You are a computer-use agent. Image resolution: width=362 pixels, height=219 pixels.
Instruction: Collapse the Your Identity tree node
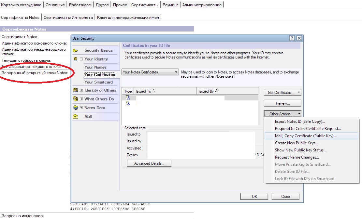[81, 59]
